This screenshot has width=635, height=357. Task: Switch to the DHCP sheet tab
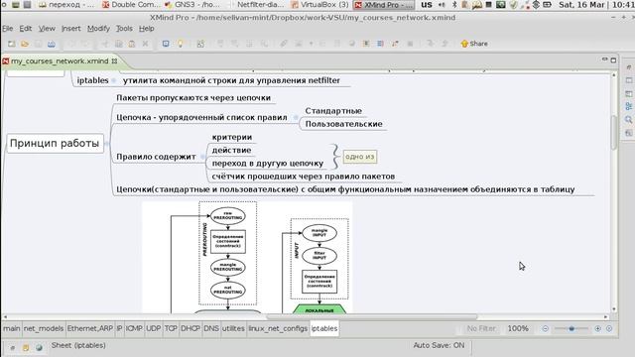pyautogui.click(x=190, y=328)
